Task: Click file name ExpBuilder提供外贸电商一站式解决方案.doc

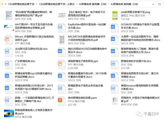Action: click(x=87, y=26)
